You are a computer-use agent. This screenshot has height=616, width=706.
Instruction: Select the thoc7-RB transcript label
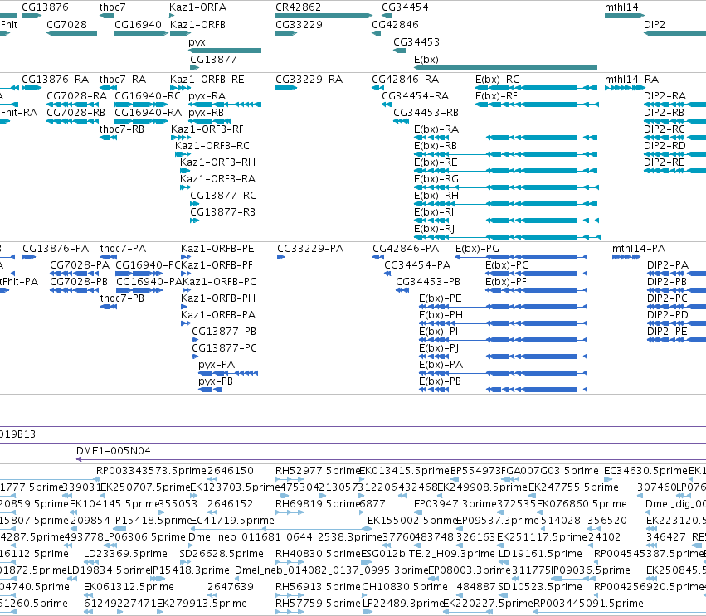(122, 129)
